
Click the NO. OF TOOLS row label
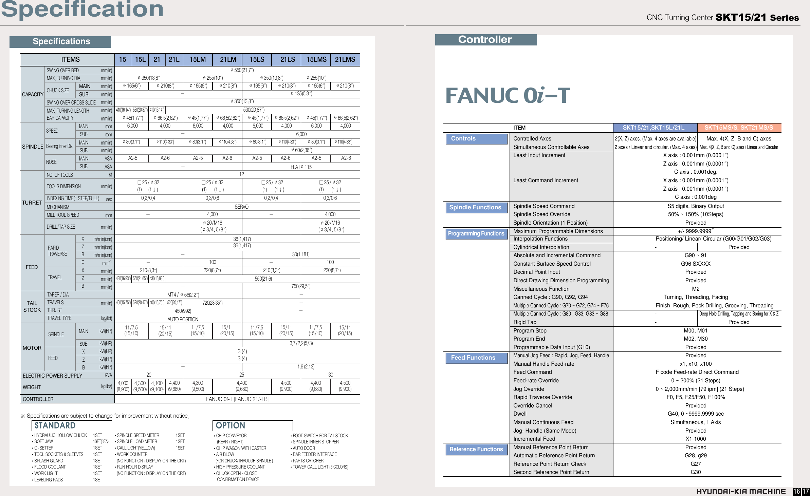pos(60,175)
